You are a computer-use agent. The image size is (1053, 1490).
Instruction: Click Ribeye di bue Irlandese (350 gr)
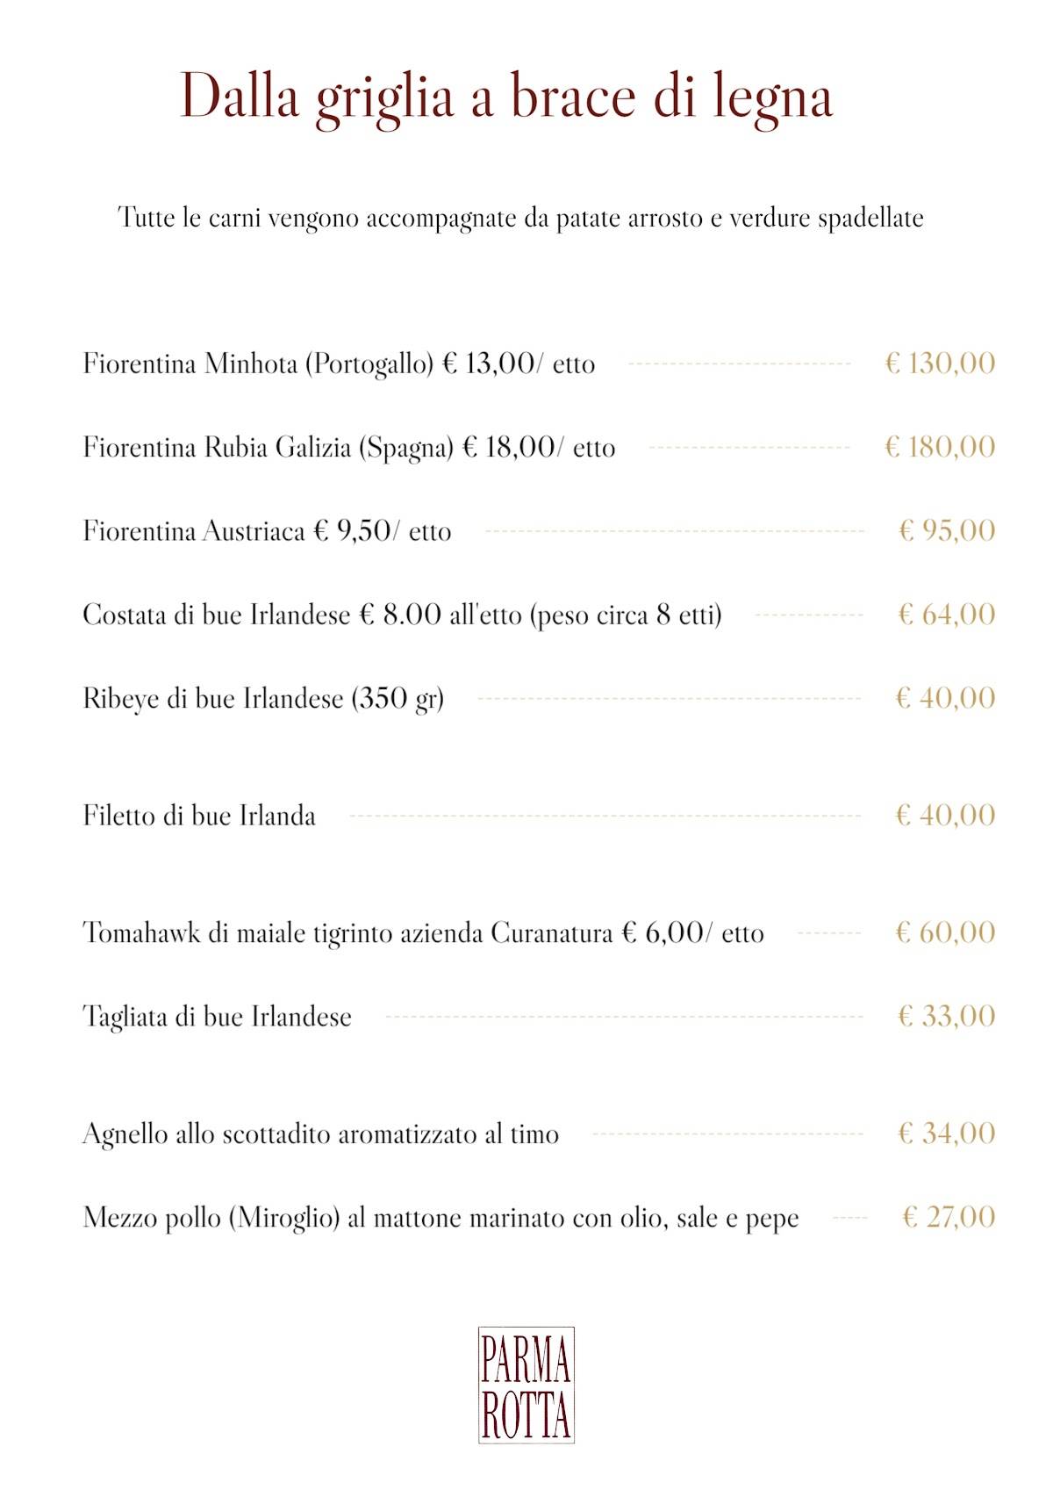(263, 699)
